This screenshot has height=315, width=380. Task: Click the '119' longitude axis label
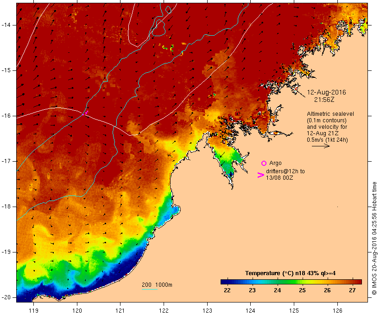[33, 311]
